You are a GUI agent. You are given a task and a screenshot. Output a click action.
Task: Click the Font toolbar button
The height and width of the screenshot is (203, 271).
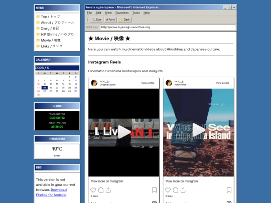[x=110, y=20]
